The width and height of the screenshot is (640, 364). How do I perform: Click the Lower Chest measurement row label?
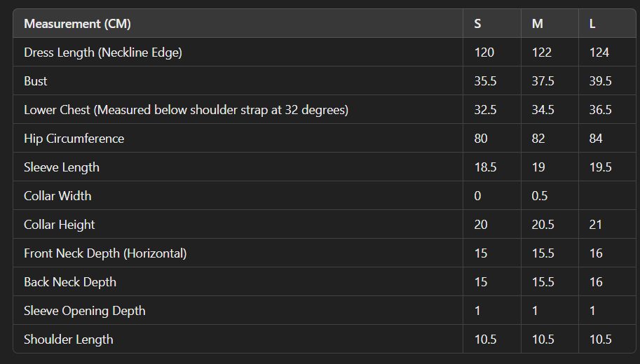tap(186, 110)
